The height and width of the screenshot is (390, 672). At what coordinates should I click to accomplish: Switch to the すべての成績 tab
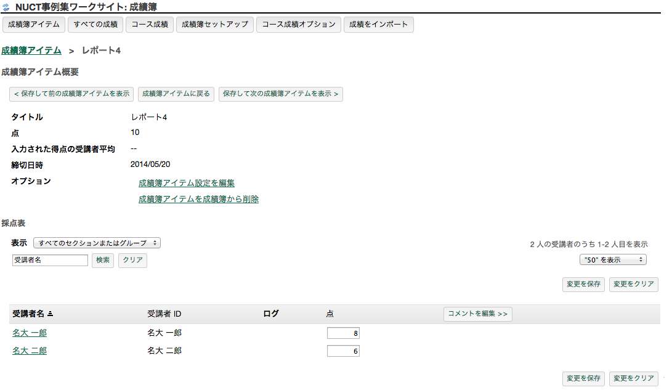95,25
